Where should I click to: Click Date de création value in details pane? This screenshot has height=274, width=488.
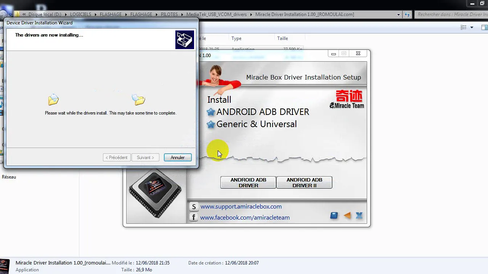(x=242, y=263)
